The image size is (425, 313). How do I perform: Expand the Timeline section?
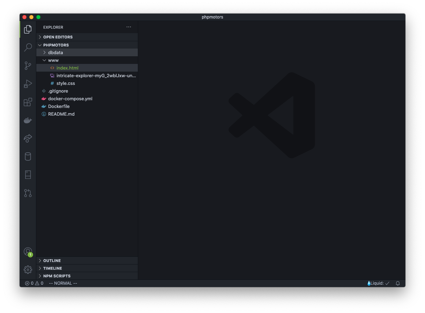tap(87, 268)
